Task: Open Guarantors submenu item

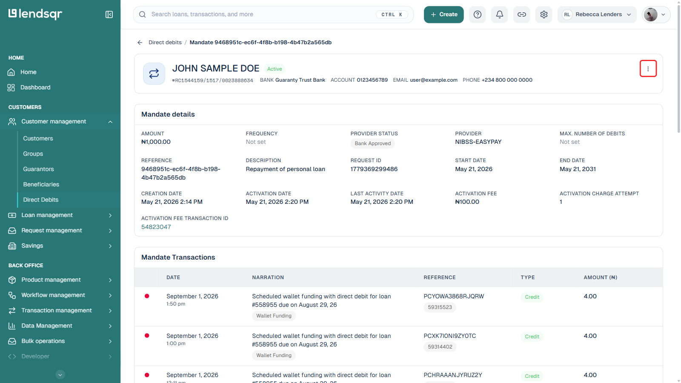Action: [x=38, y=169]
